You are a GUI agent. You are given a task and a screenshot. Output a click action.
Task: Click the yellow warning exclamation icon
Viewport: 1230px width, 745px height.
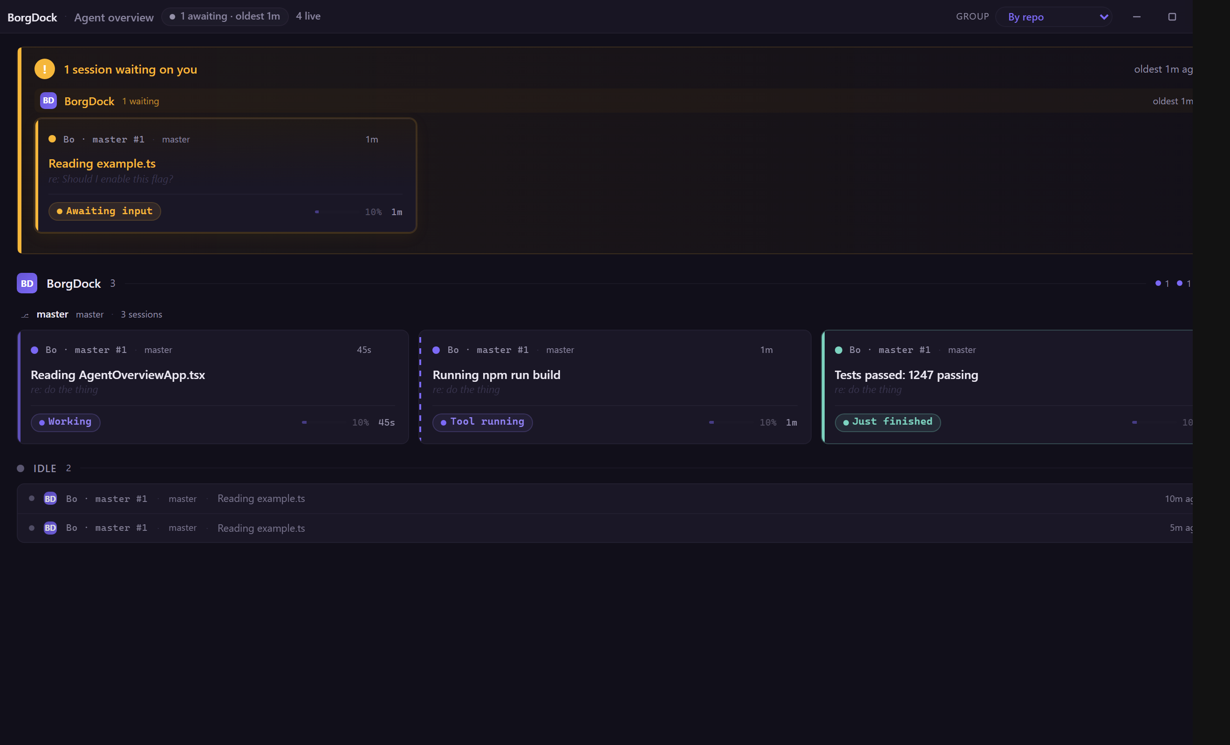click(x=44, y=69)
